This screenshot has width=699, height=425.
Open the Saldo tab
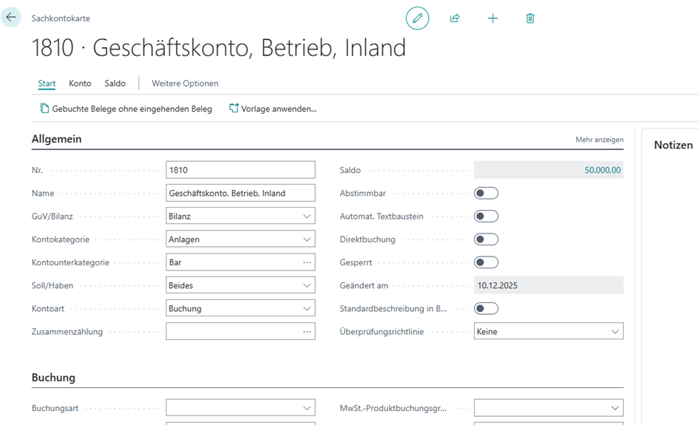point(115,84)
